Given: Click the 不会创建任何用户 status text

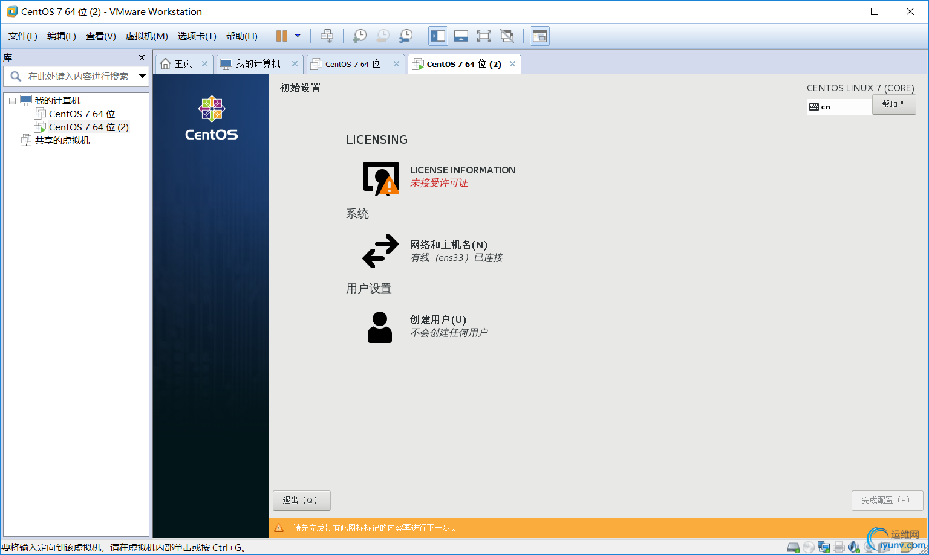Looking at the screenshot, I should [449, 333].
